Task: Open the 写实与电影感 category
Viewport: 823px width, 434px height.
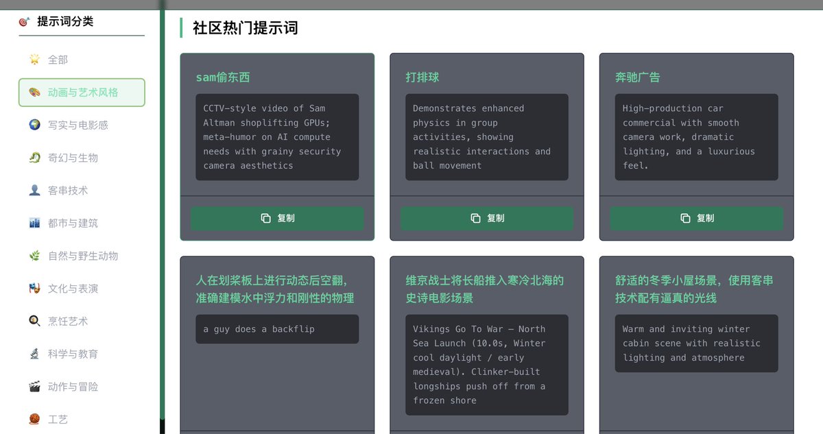Action: click(x=82, y=125)
